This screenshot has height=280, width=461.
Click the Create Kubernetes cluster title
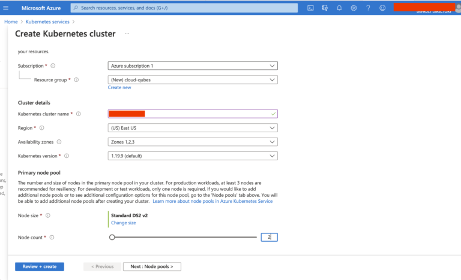click(65, 34)
